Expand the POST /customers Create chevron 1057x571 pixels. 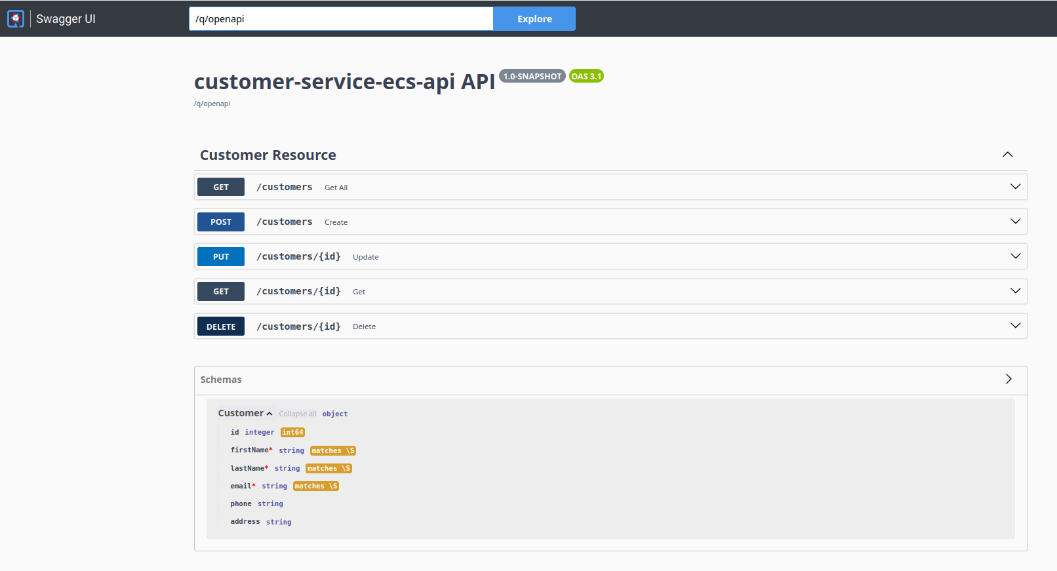(x=1015, y=222)
